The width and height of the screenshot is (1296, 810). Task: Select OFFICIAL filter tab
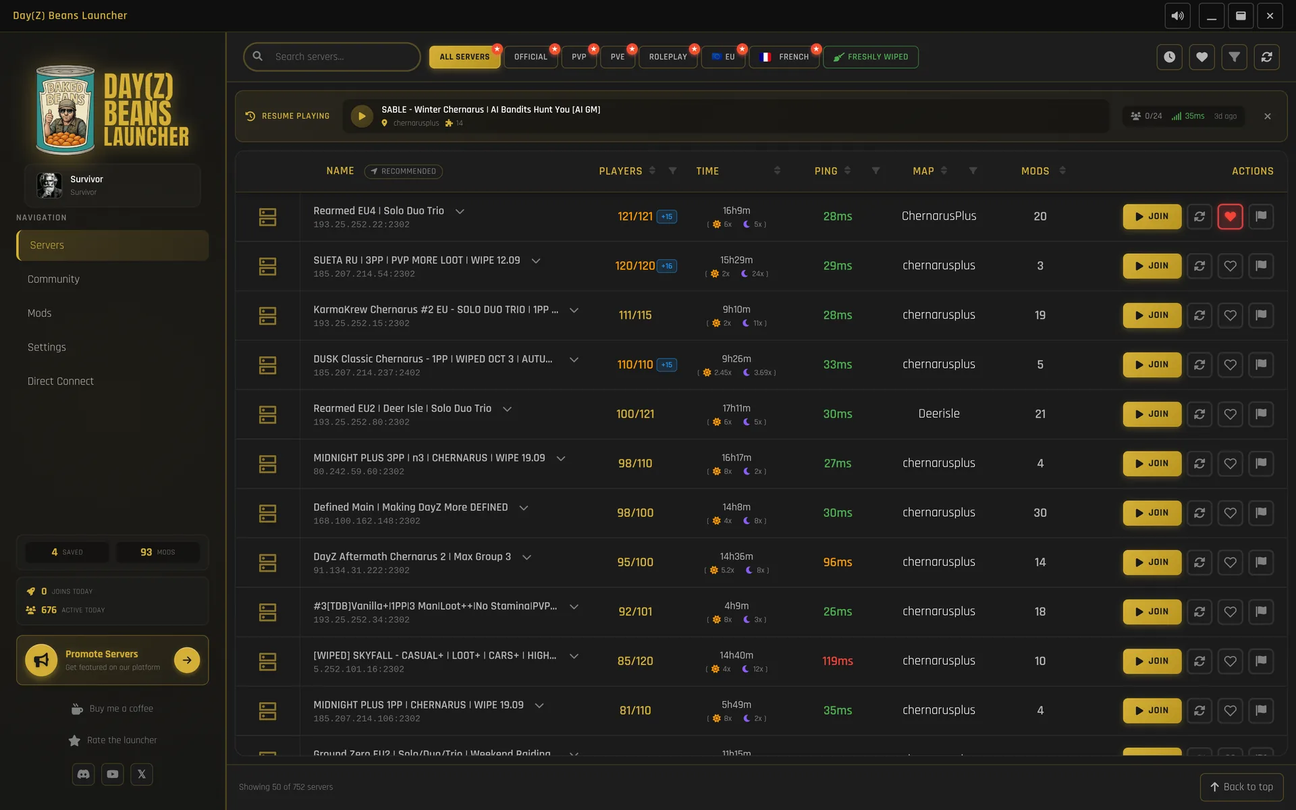click(x=531, y=57)
